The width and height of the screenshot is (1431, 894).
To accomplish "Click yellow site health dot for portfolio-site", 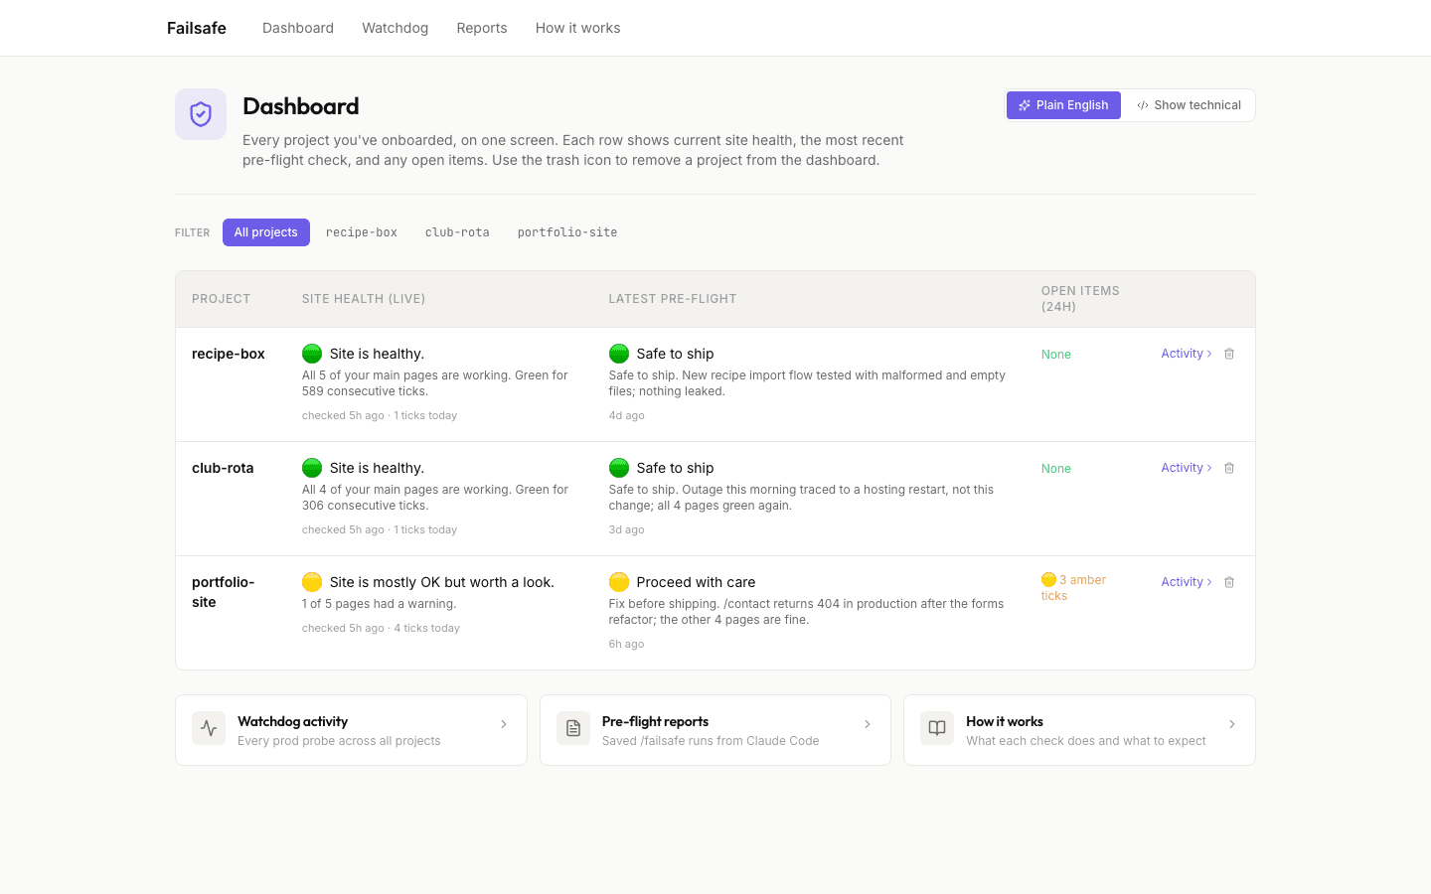I will [312, 582].
